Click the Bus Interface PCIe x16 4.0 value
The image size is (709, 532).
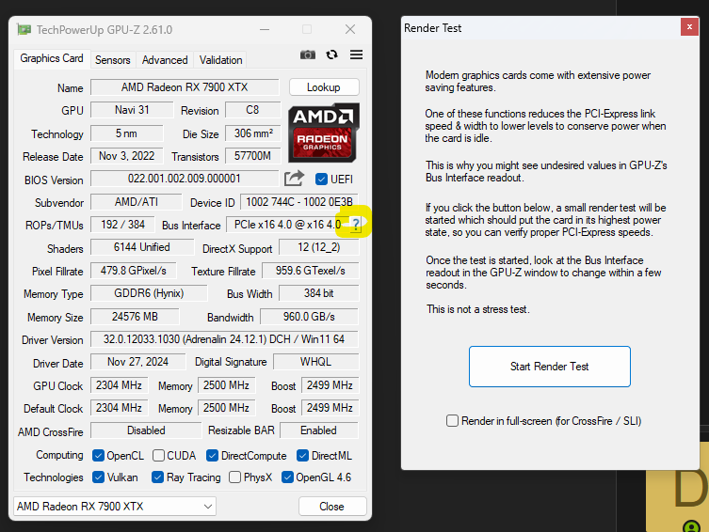coord(287,225)
